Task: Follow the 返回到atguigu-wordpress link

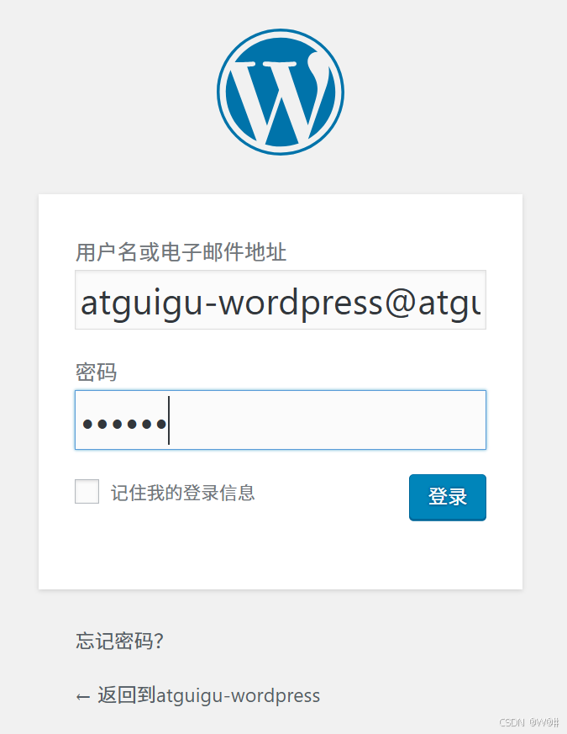Action: pos(198,695)
